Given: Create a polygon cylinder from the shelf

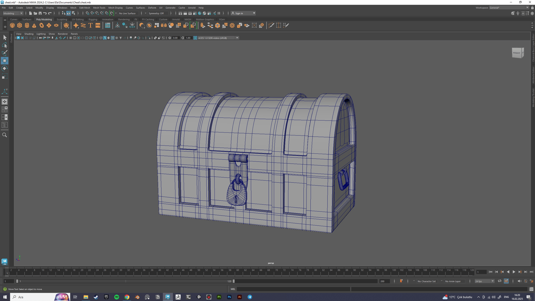Looking at the screenshot, I should [27, 25].
